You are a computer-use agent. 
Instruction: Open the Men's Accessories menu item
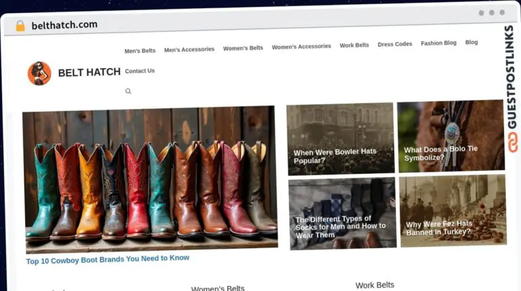[189, 50]
